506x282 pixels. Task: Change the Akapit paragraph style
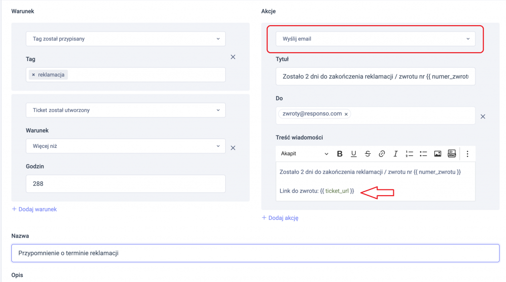(x=304, y=154)
